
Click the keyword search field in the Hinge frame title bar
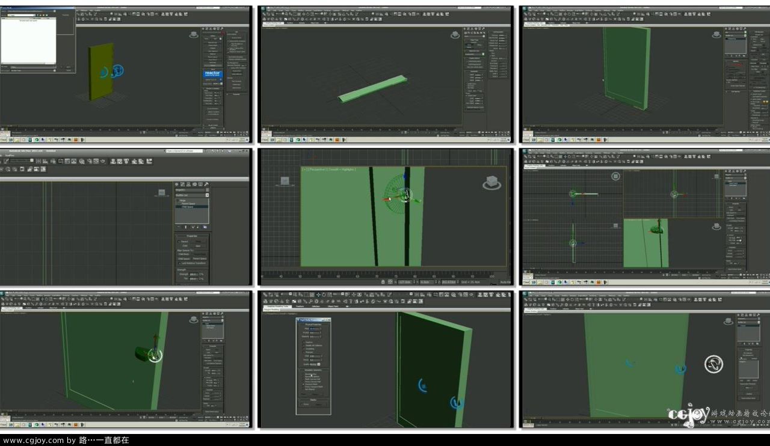185,151
